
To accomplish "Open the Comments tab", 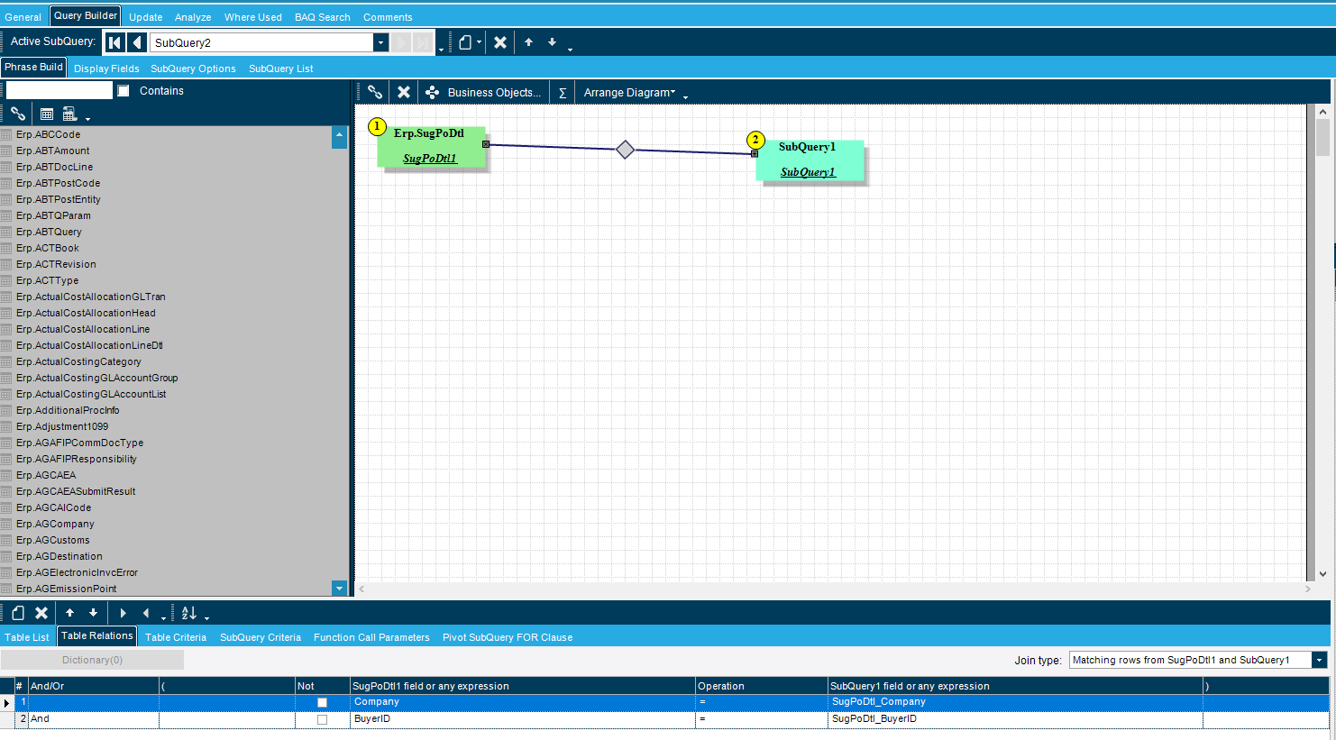I will [x=388, y=17].
